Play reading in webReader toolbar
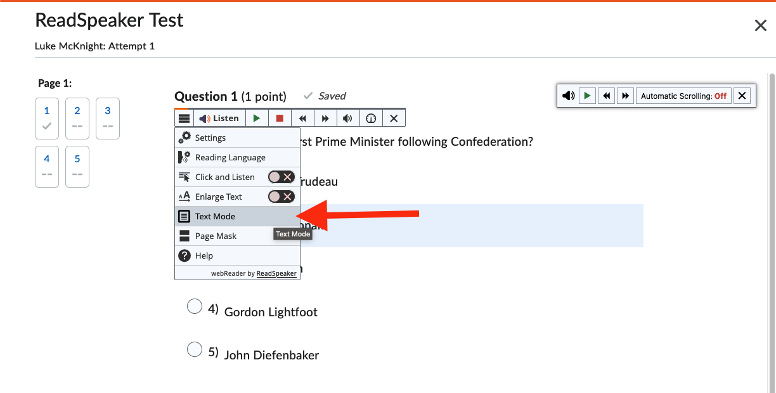The width and height of the screenshot is (776, 393). 256,118
